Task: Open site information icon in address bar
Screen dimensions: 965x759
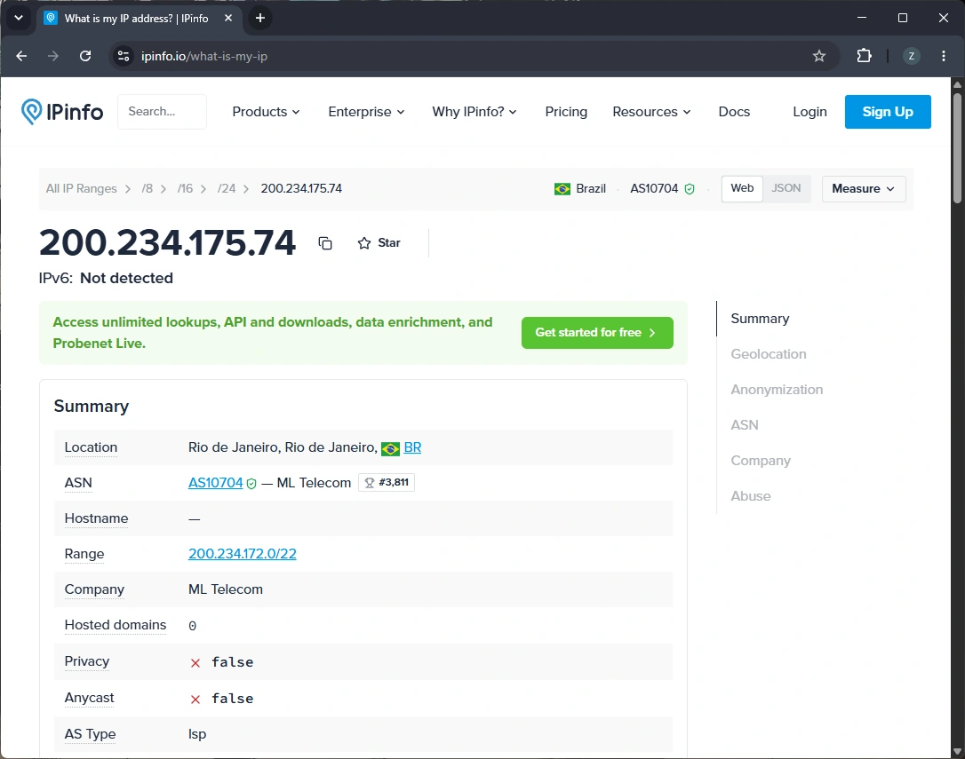Action: pyautogui.click(x=124, y=56)
